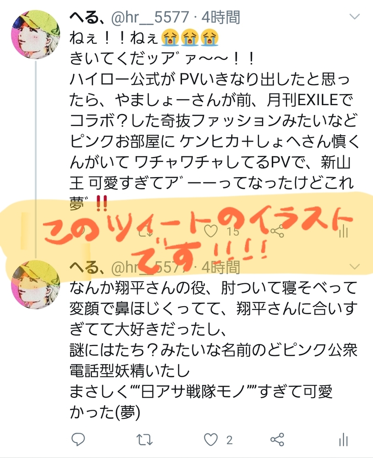The height and width of the screenshot is (458, 373).
Task: Open へる、 display name on first tweet
Action: (x=88, y=17)
